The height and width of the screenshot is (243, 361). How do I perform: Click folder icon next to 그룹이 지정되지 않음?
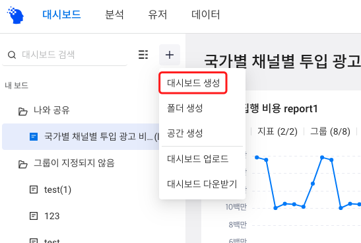pos(23,164)
